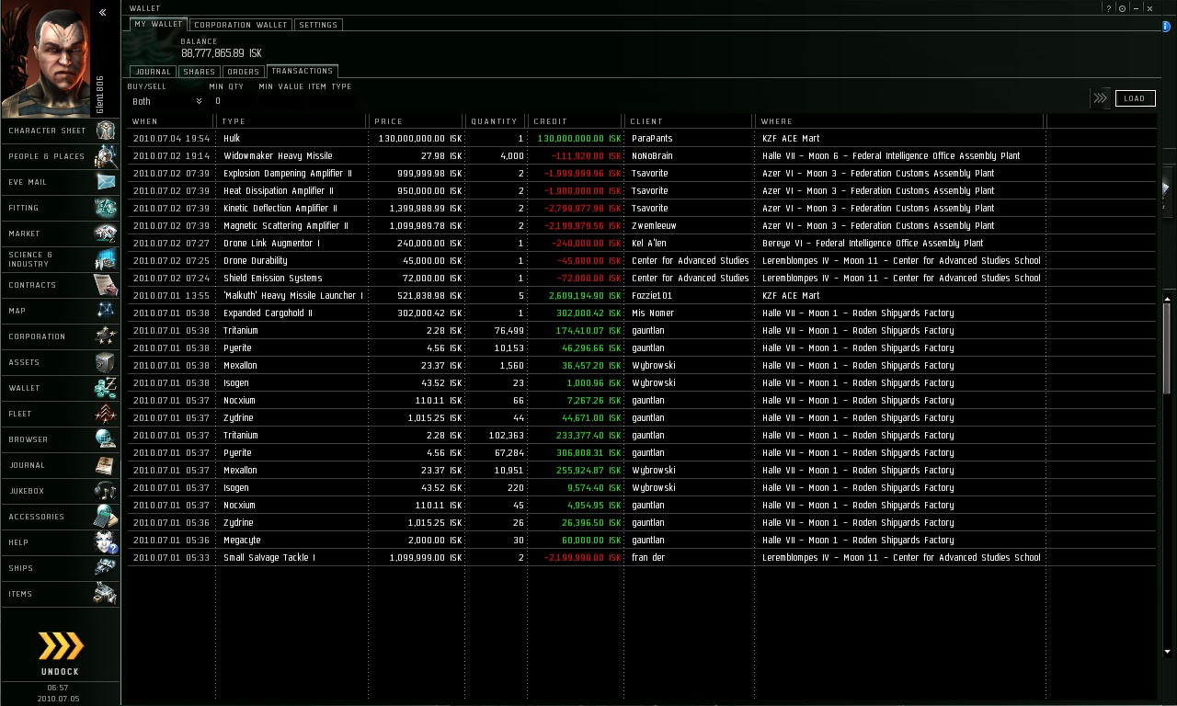Click client name ParaPants
This screenshot has width=1177, height=706.
coord(652,139)
